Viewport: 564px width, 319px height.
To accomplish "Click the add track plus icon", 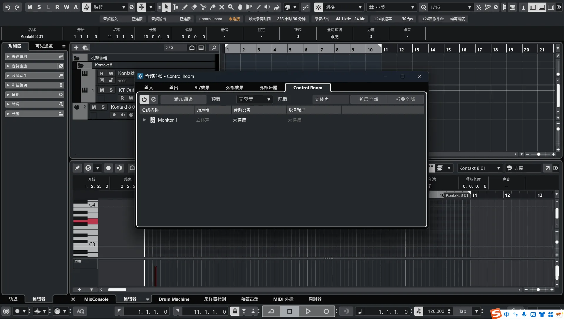I will point(76,48).
